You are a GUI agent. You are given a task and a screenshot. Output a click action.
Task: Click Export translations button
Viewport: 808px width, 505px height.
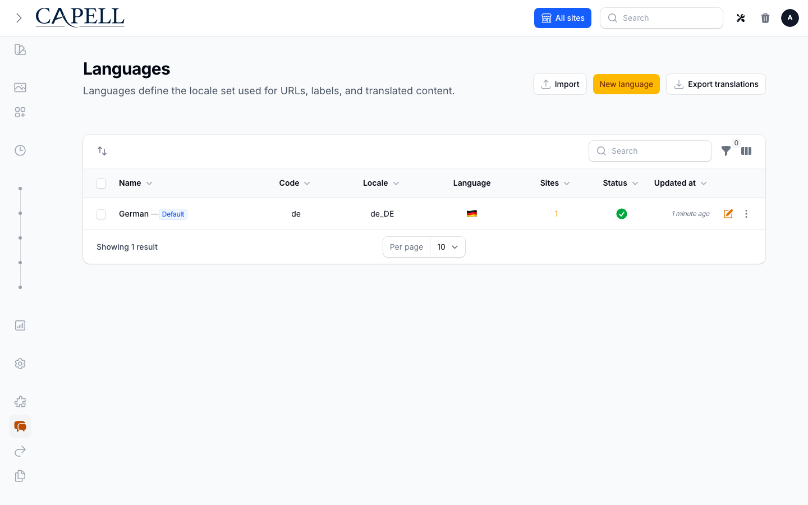click(x=716, y=84)
